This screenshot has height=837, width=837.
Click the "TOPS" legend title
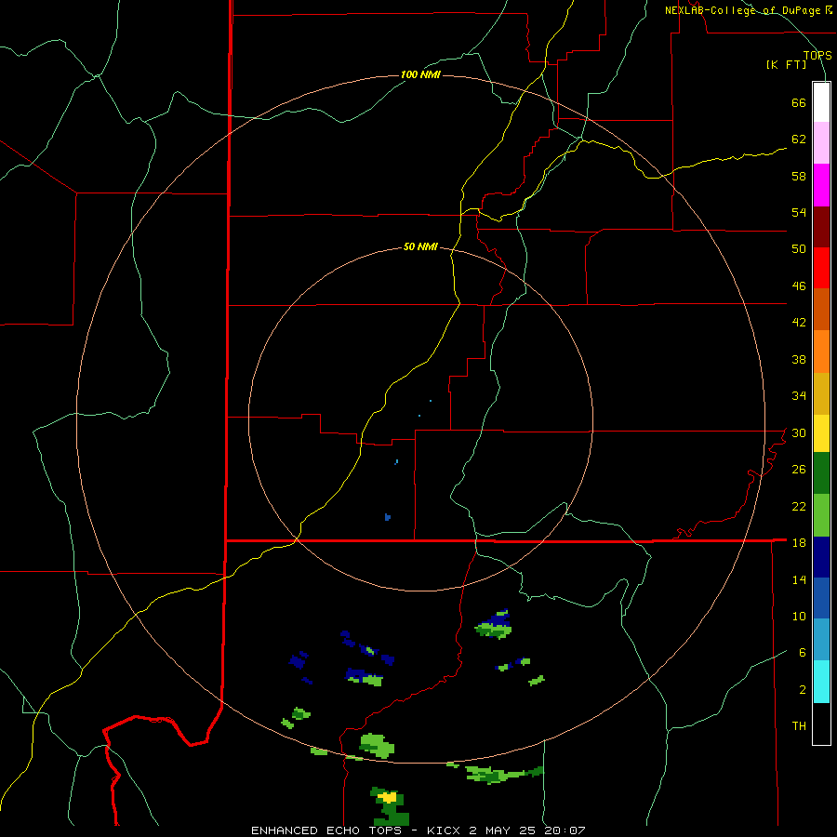pos(817,55)
